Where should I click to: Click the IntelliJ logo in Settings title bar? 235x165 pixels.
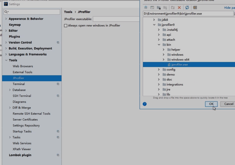(x=6, y=4)
